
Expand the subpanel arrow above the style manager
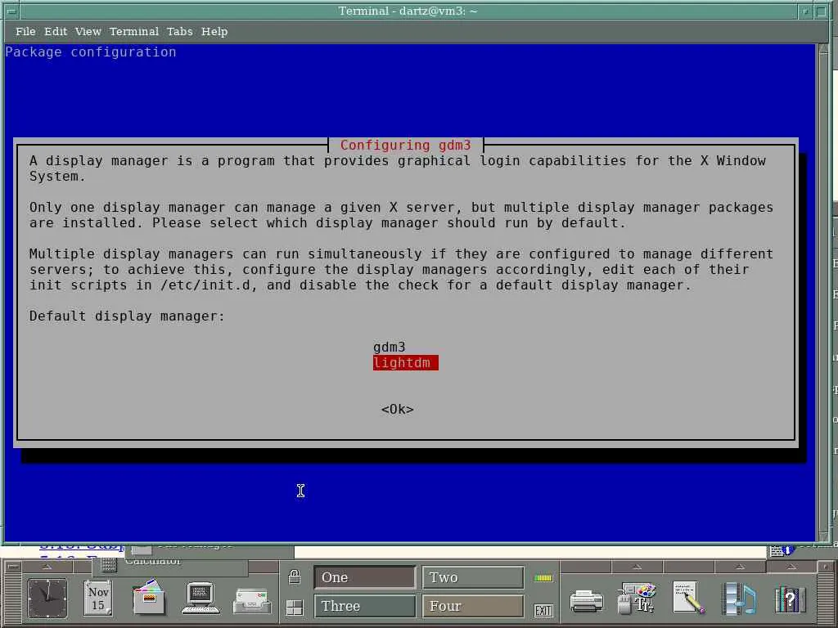pyautogui.click(x=637, y=567)
